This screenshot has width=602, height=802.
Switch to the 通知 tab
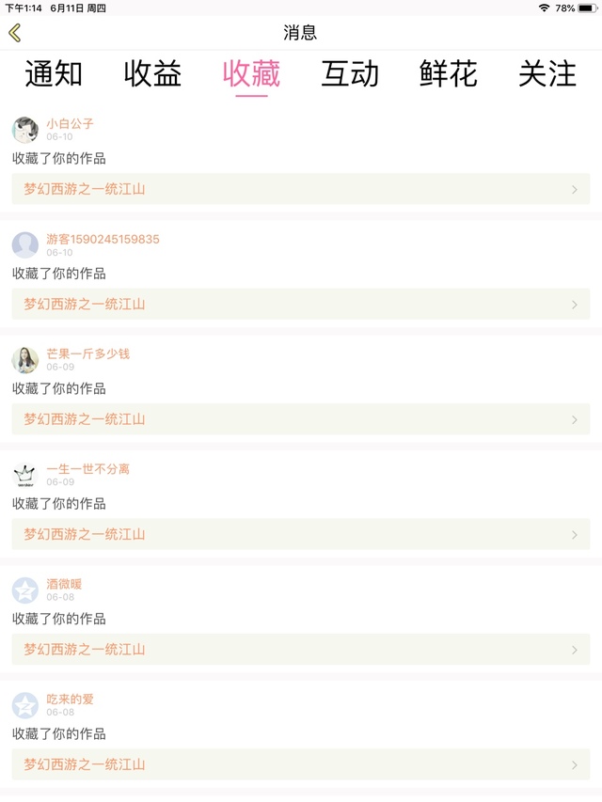pos(54,74)
